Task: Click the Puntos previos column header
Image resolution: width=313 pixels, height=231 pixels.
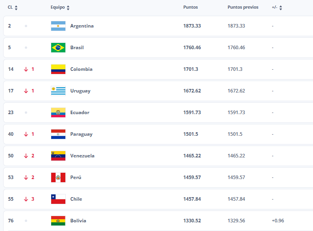Action: [x=243, y=7]
